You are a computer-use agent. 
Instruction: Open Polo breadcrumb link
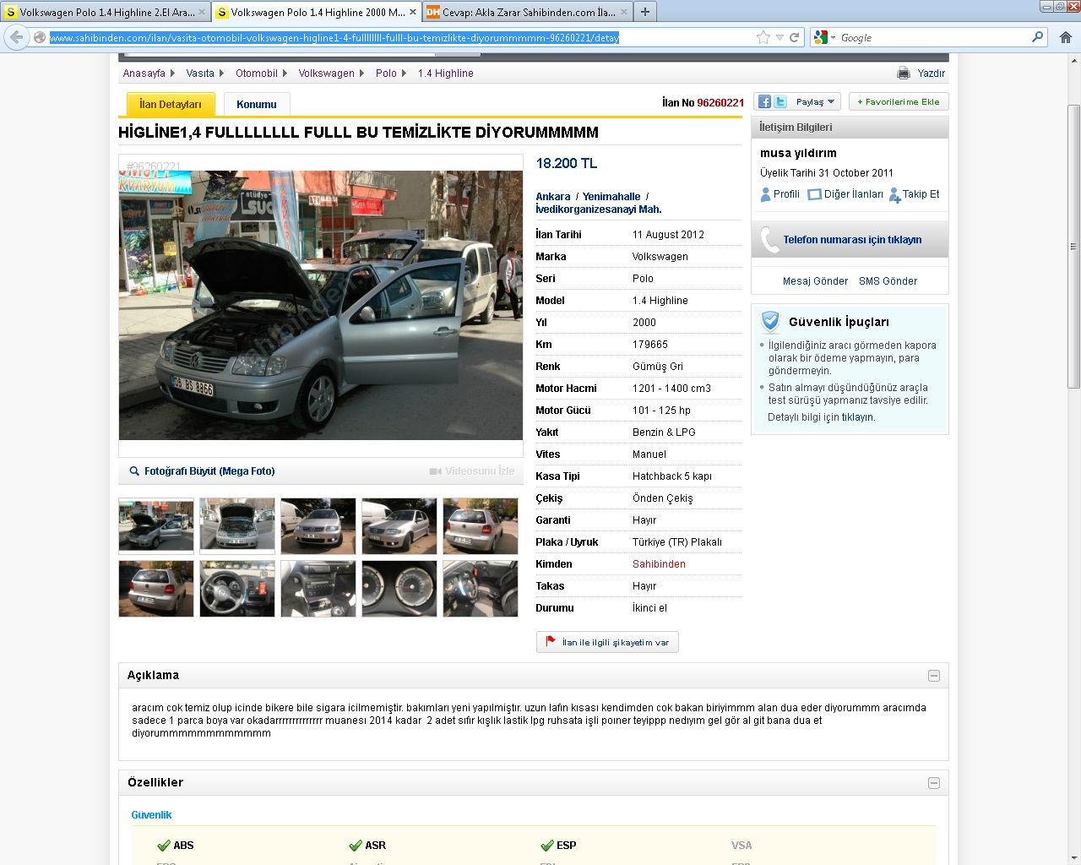point(386,73)
